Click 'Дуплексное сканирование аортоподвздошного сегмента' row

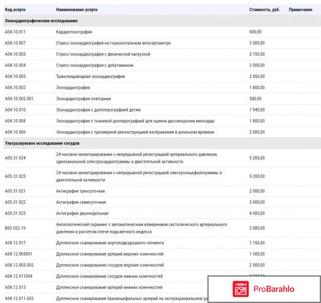pos(110,243)
